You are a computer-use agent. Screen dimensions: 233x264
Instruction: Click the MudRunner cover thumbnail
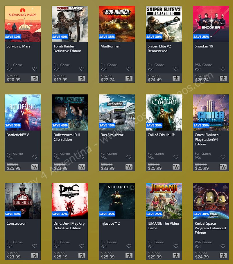(117, 24)
